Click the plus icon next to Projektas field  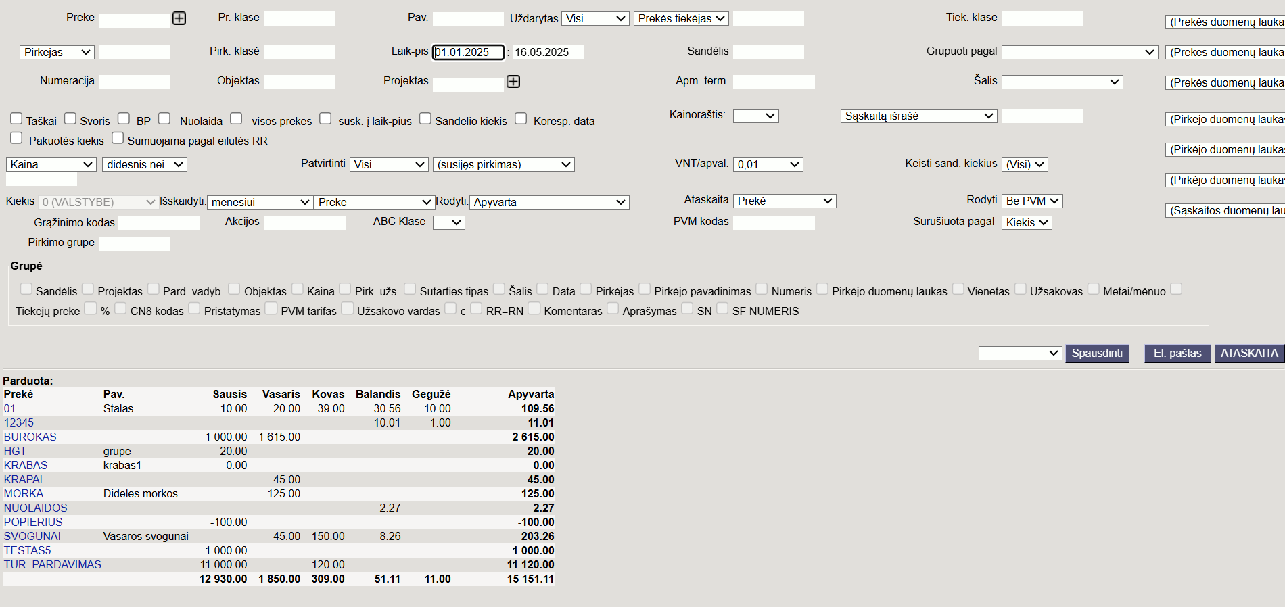(513, 82)
